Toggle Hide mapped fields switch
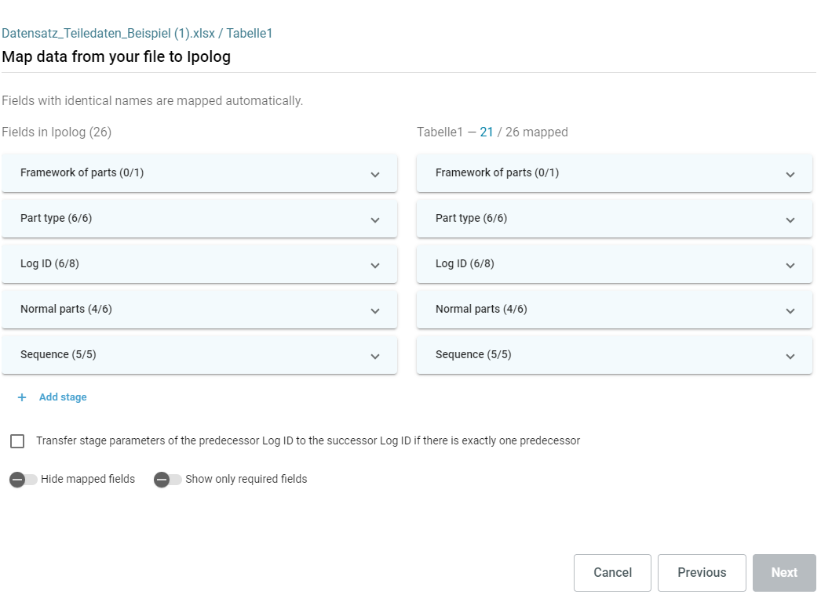 [x=24, y=480]
